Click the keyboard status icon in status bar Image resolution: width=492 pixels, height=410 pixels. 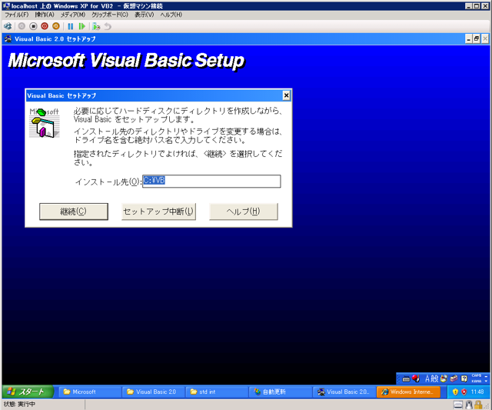[x=458, y=405]
